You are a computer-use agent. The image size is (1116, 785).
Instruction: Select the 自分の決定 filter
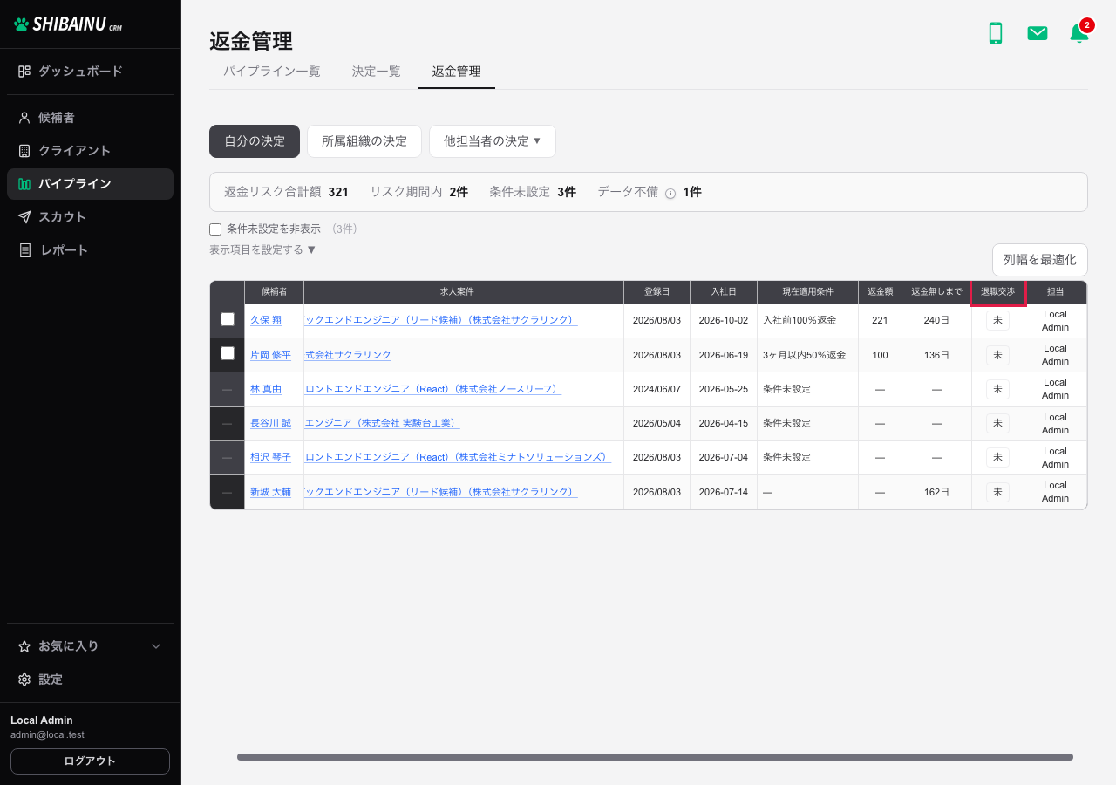click(x=255, y=141)
